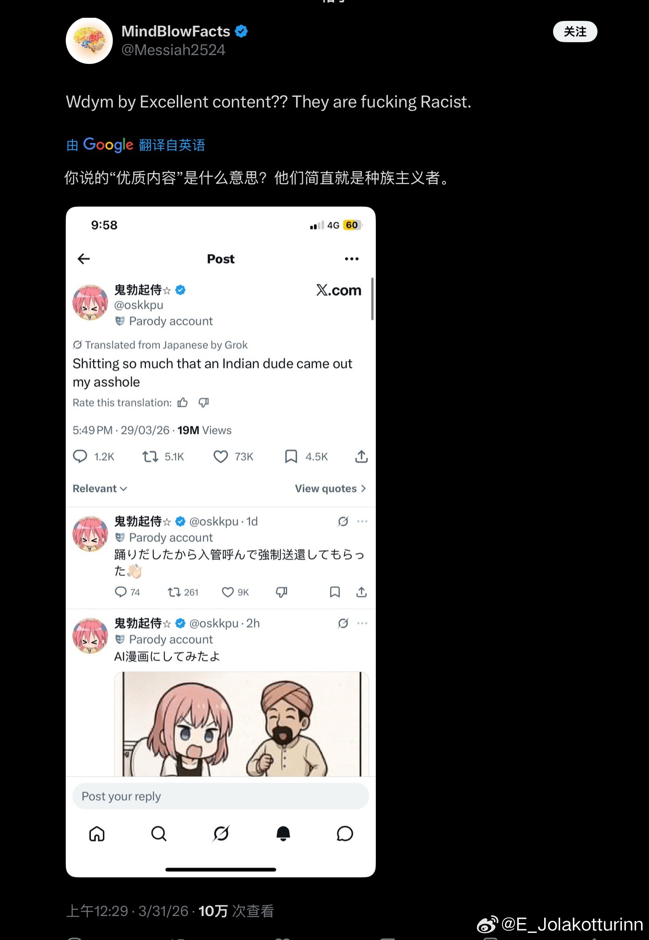
Task: Open the three-dot menu in Post header
Action: pyautogui.click(x=351, y=259)
